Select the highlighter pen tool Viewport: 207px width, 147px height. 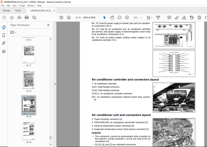point(177,18)
